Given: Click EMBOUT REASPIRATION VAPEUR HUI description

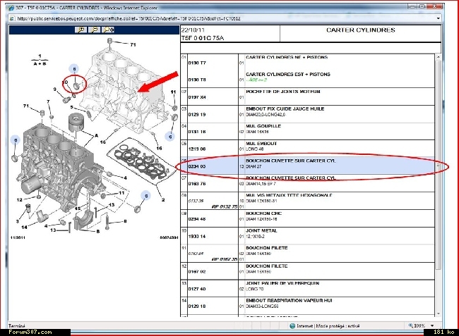Looking at the screenshot, I should [x=290, y=300].
